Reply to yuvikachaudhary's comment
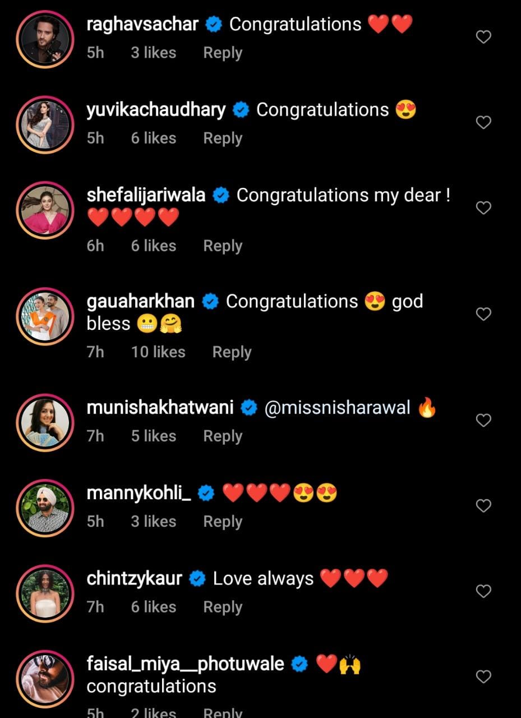The height and width of the screenshot is (718, 521). coord(223,139)
